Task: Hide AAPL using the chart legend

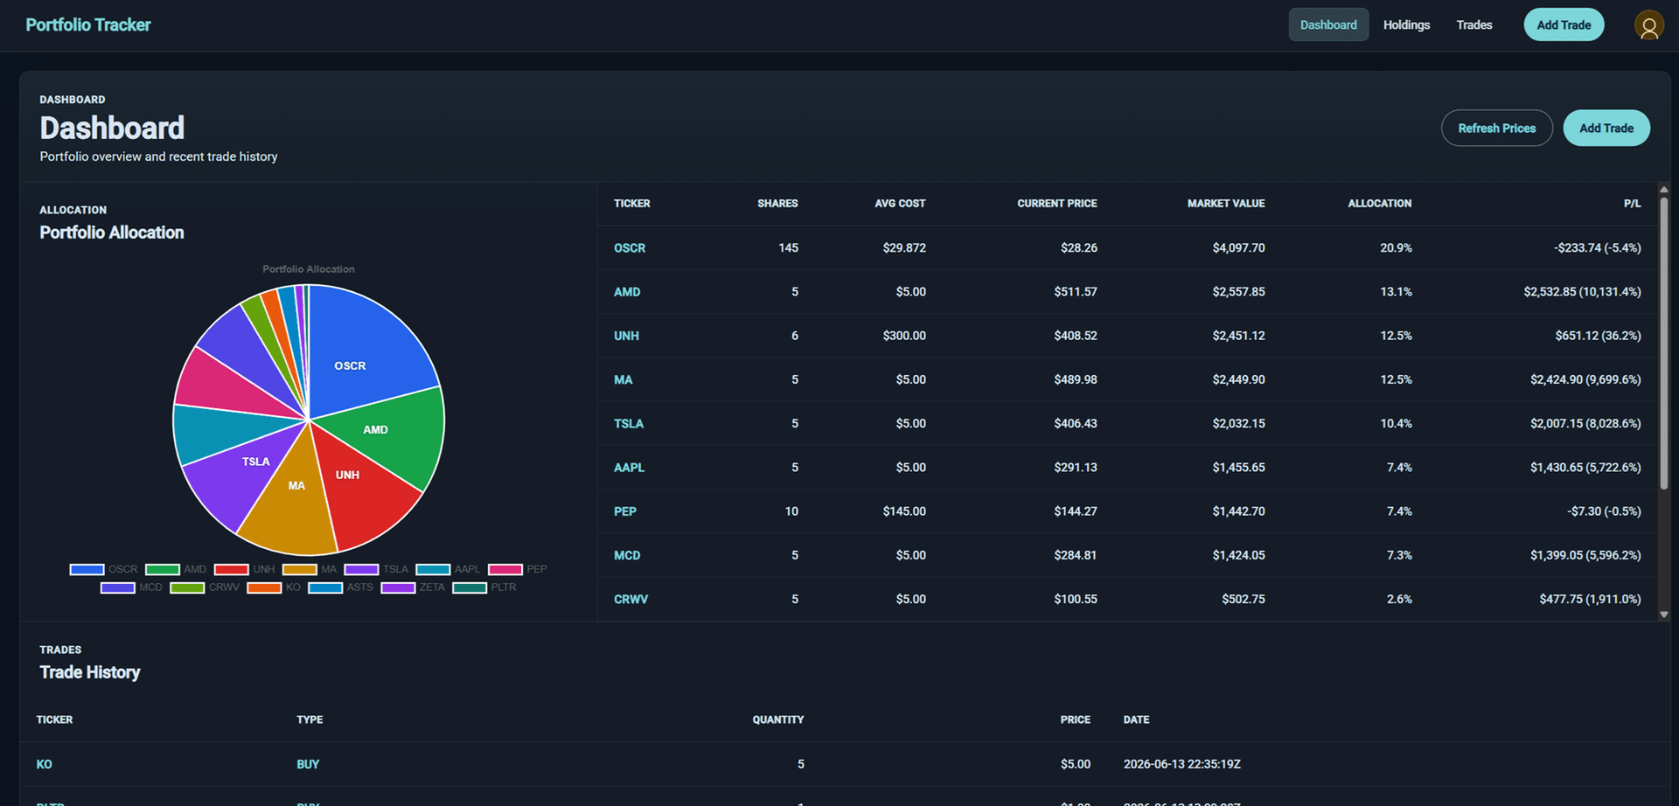Action: 448,569
